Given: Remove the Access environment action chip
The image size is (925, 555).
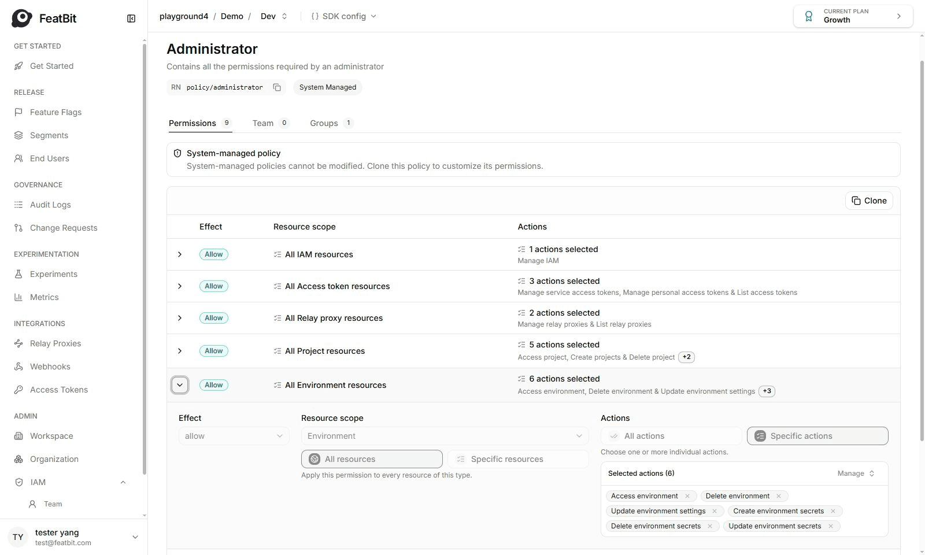Looking at the screenshot, I should point(687,496).
